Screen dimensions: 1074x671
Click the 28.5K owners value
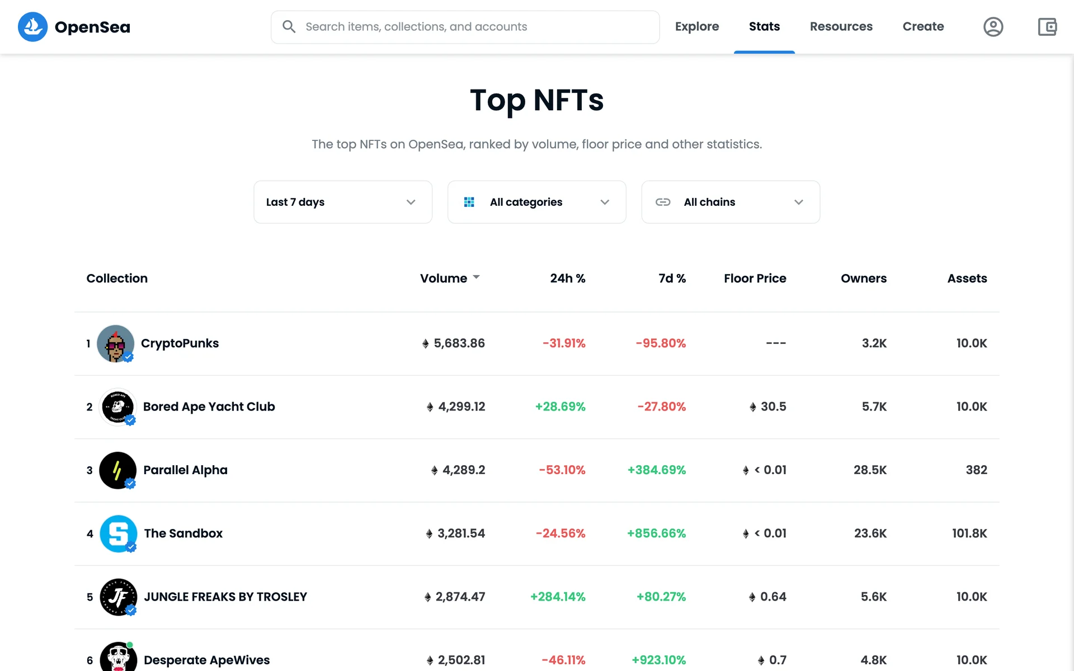pos(870,470)
